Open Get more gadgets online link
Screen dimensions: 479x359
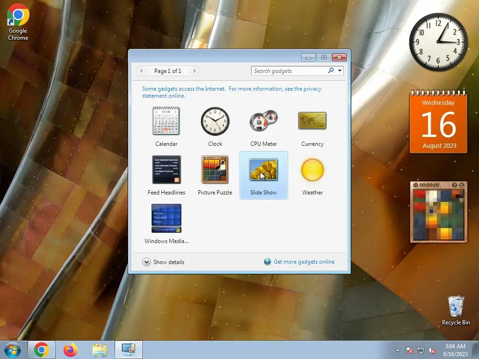click(x=304, y=262)
